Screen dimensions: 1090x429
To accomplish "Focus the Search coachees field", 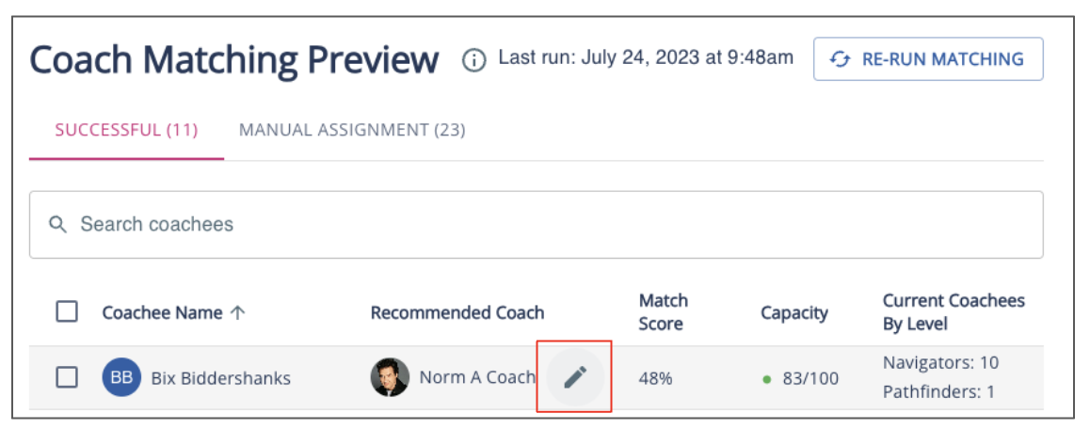I will [546, 225].
